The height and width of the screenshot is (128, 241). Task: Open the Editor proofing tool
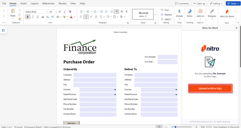pyautogui.click(x=190, y=13)
